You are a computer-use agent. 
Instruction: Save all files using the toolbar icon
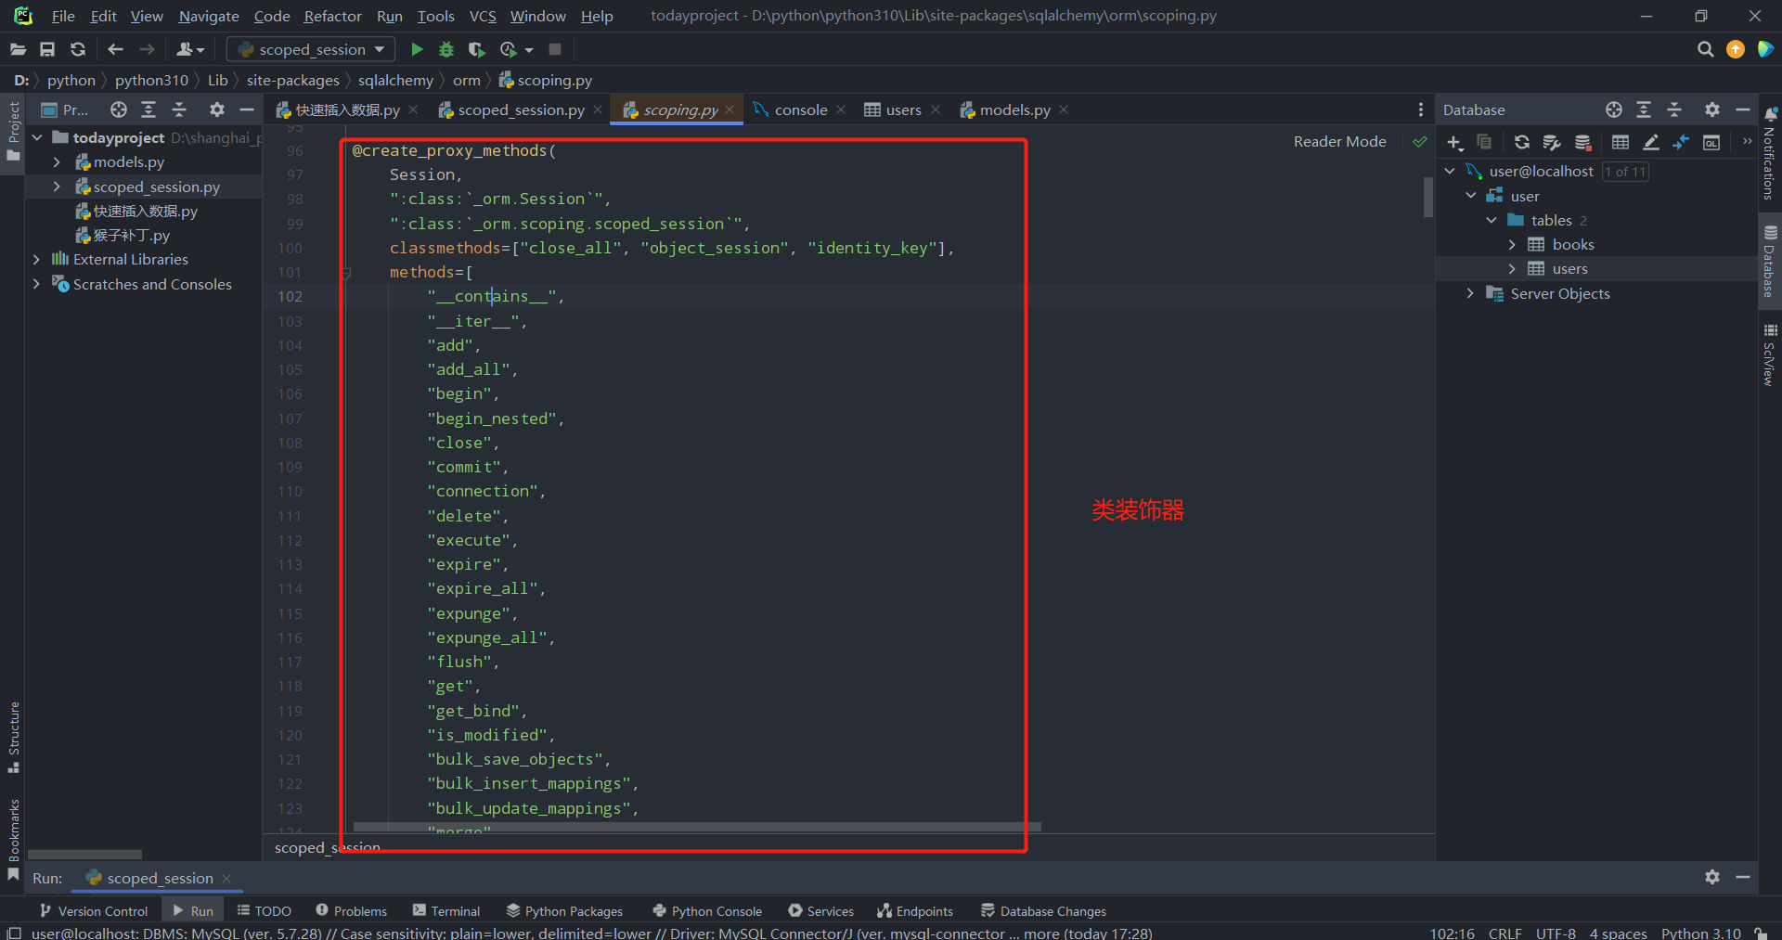47,49
